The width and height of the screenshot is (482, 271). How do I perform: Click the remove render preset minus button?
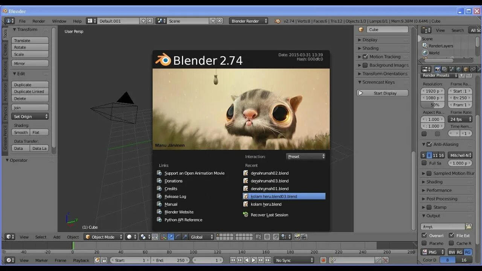[468, 75]
